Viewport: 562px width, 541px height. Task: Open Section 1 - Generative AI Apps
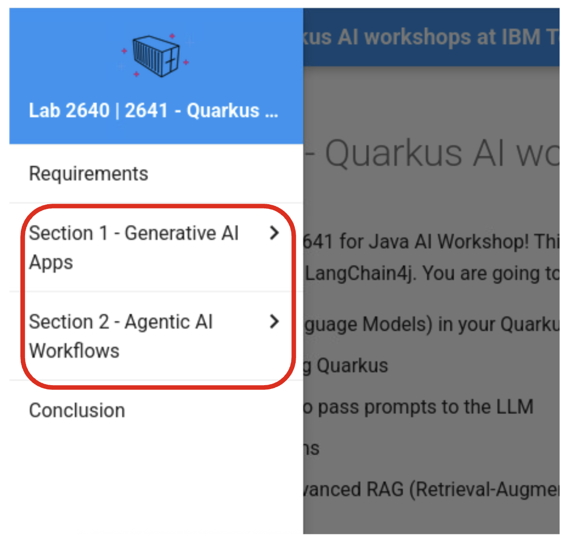[134, 247]
